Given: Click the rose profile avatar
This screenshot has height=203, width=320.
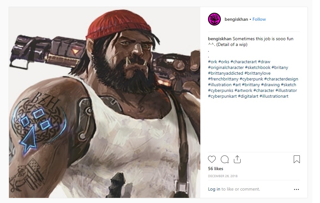Looking at the screenshot, I should [214, 19].
